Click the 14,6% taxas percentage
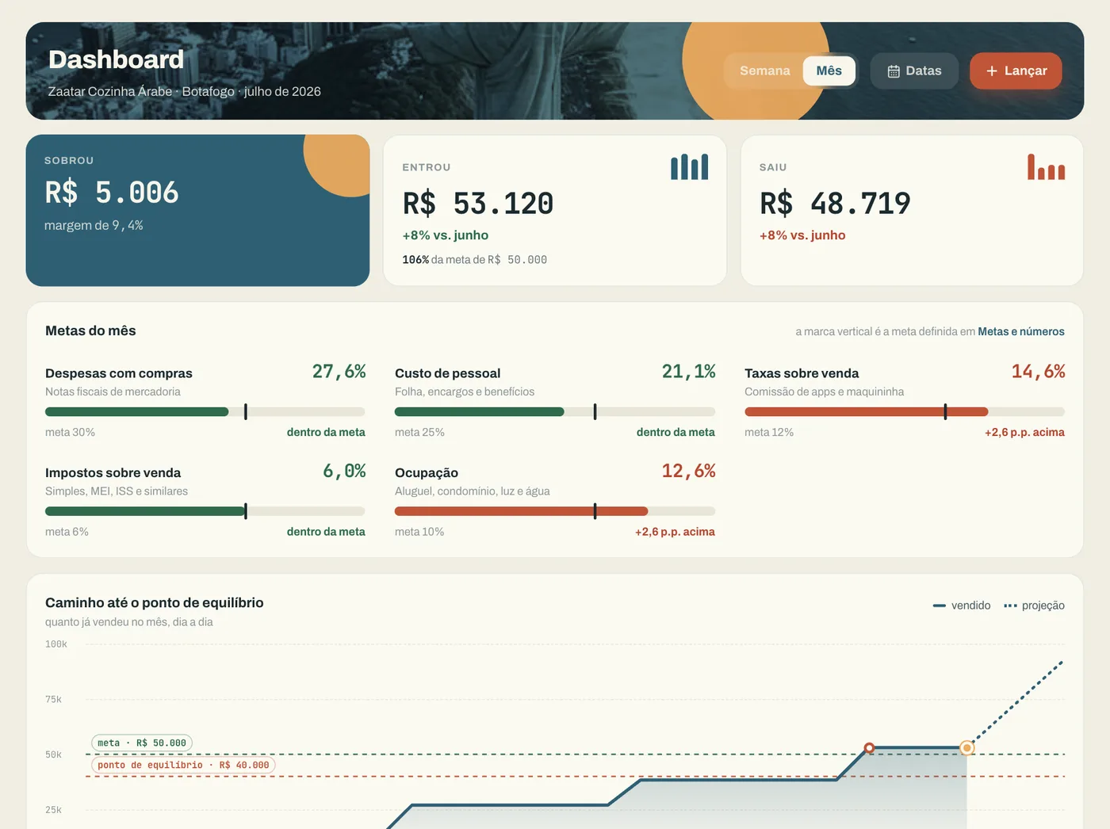This screenshot has width=1110, height=829. coord(1038,372)
